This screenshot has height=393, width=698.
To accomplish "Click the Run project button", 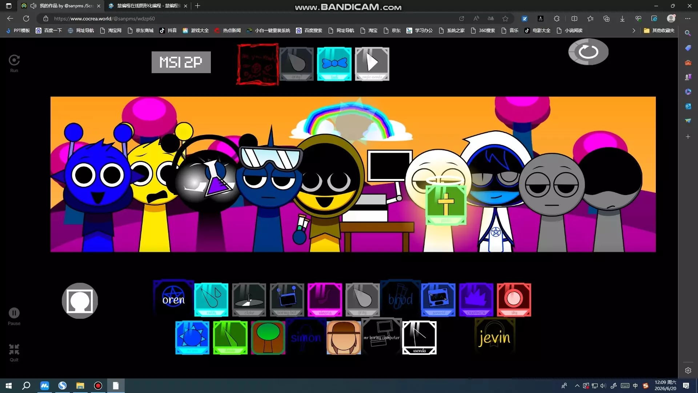I will [x=14, y=63].
